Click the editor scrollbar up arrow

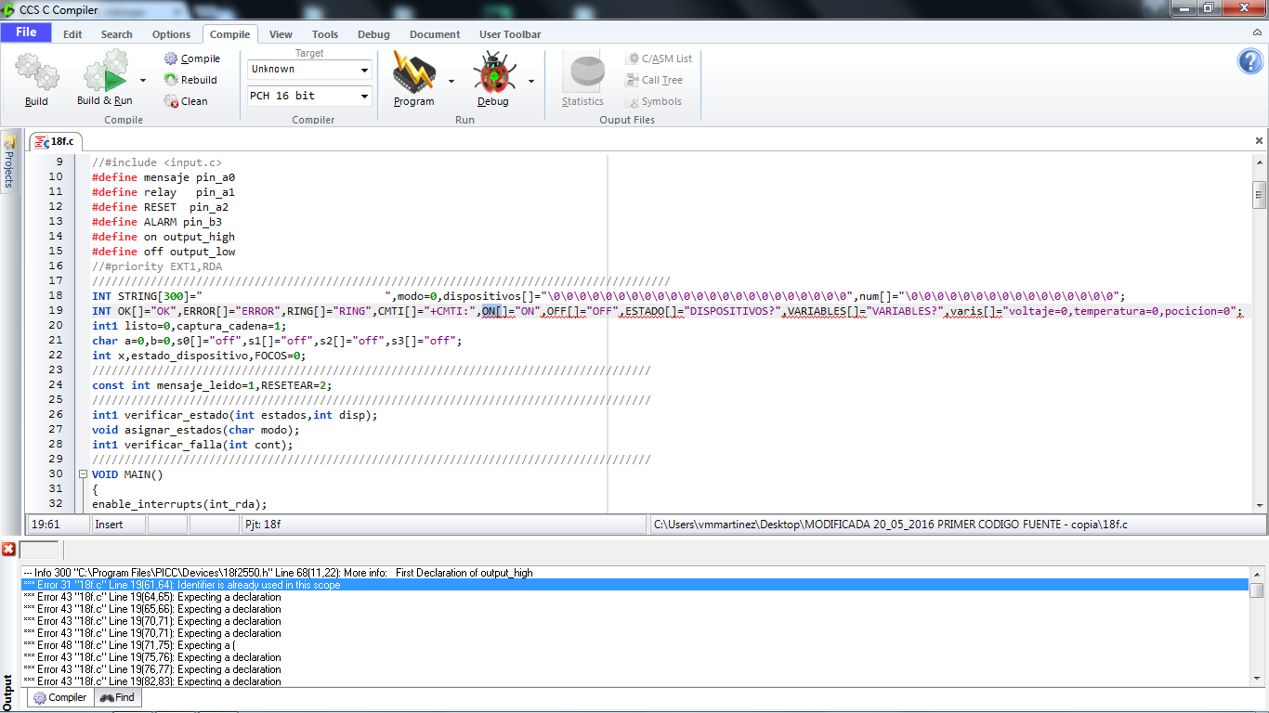pos(1260,162)
